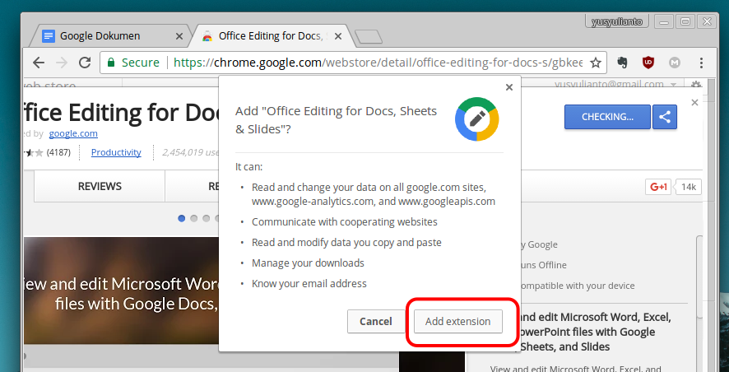Viewport: 729px width, 372px height.
Task: Click the CHECKING... button
Action: click(x=607, y=117)
